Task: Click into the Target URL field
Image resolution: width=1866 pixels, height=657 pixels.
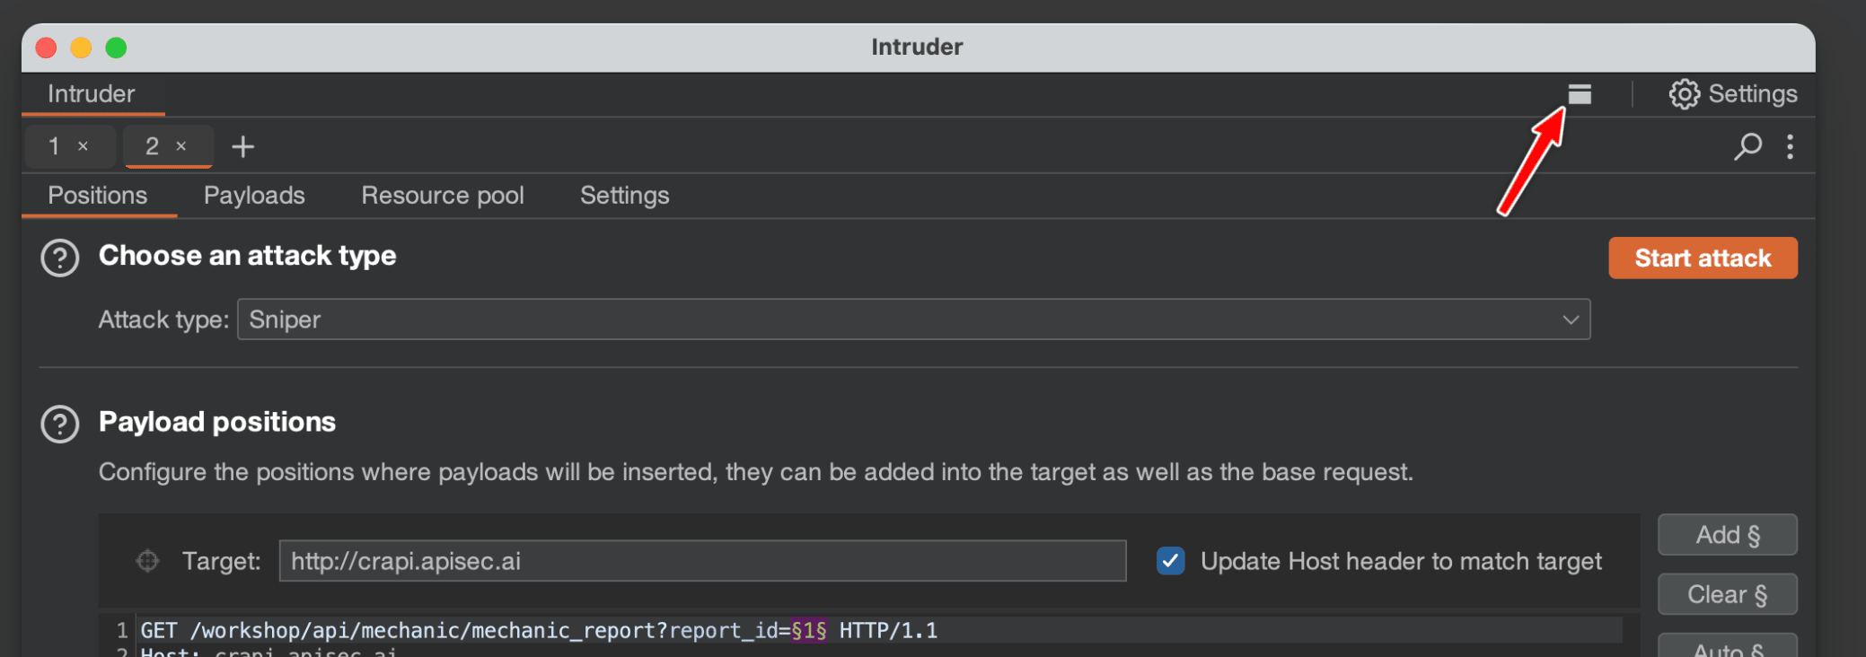Action: click(701, 561)
